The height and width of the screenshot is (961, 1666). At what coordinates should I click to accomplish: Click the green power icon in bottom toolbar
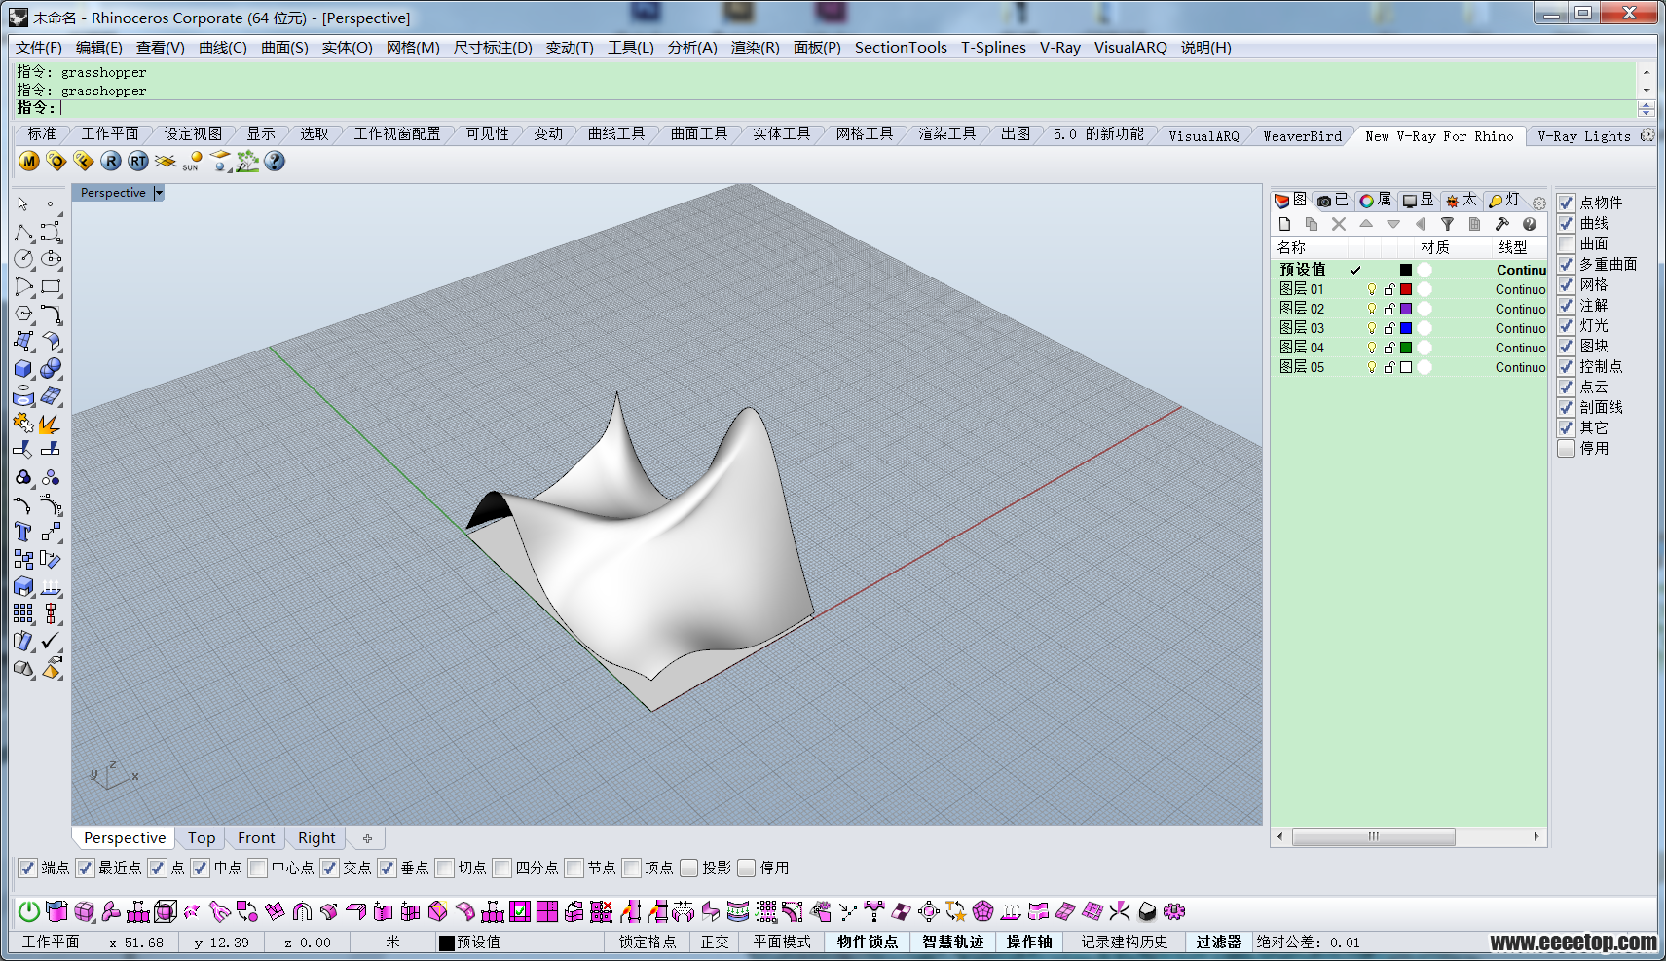click(29, 911)
